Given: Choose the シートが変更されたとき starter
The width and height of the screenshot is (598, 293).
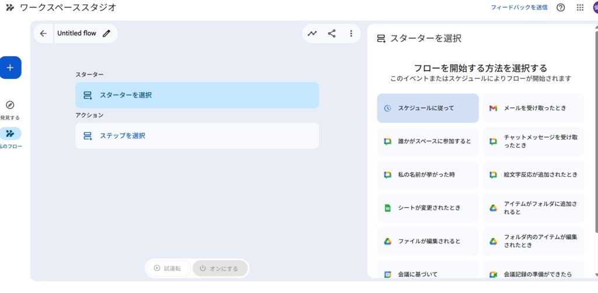Looking at the screenshot, I should click(x=427, y=208).
